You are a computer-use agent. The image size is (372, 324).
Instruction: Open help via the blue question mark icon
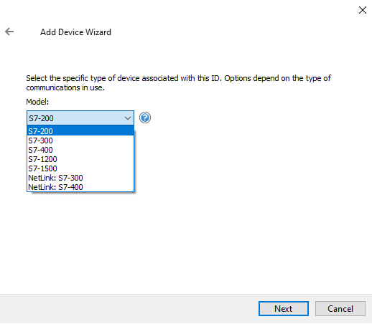tap(145, 118)
